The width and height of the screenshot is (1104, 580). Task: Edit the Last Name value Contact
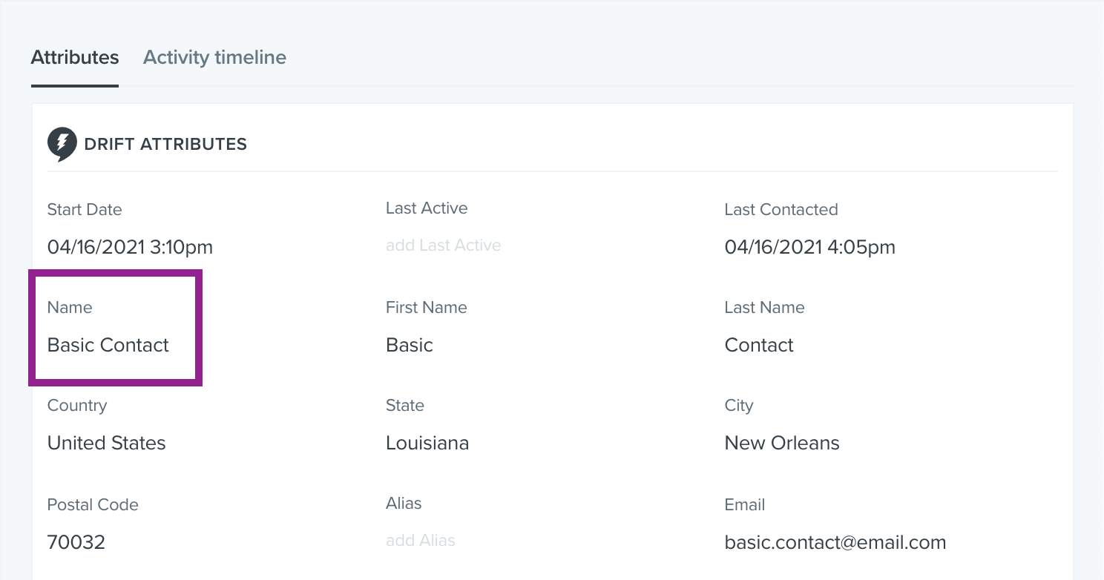pos(759,345)
